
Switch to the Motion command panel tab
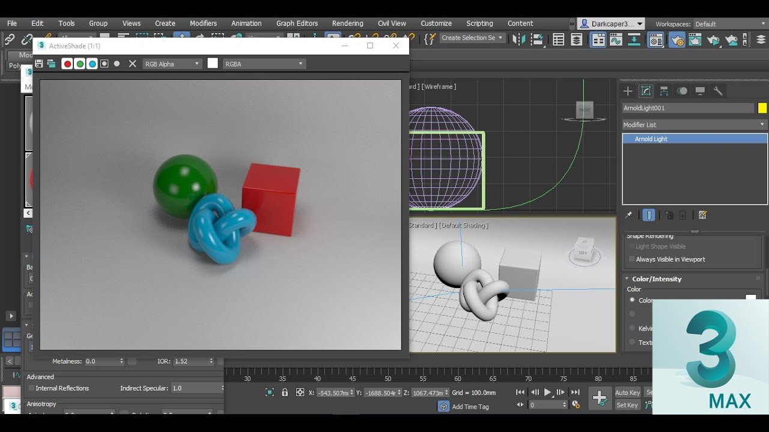click(x=682, y=91)
